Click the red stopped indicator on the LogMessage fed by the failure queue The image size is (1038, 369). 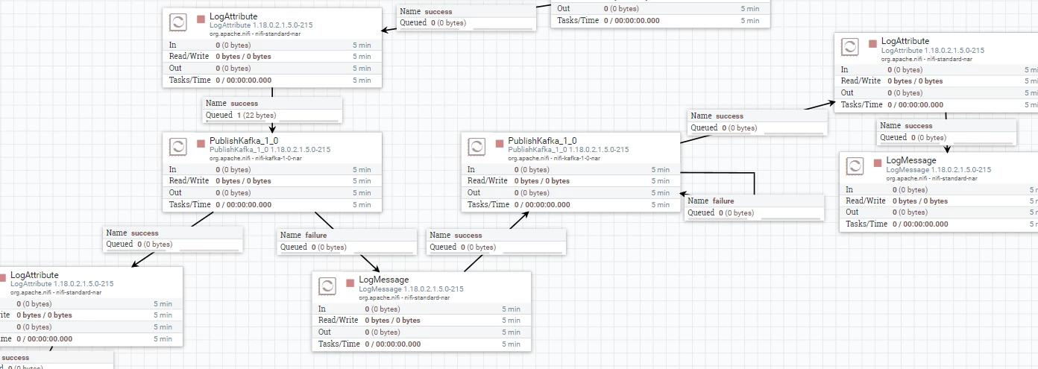(x=350, y=283)
